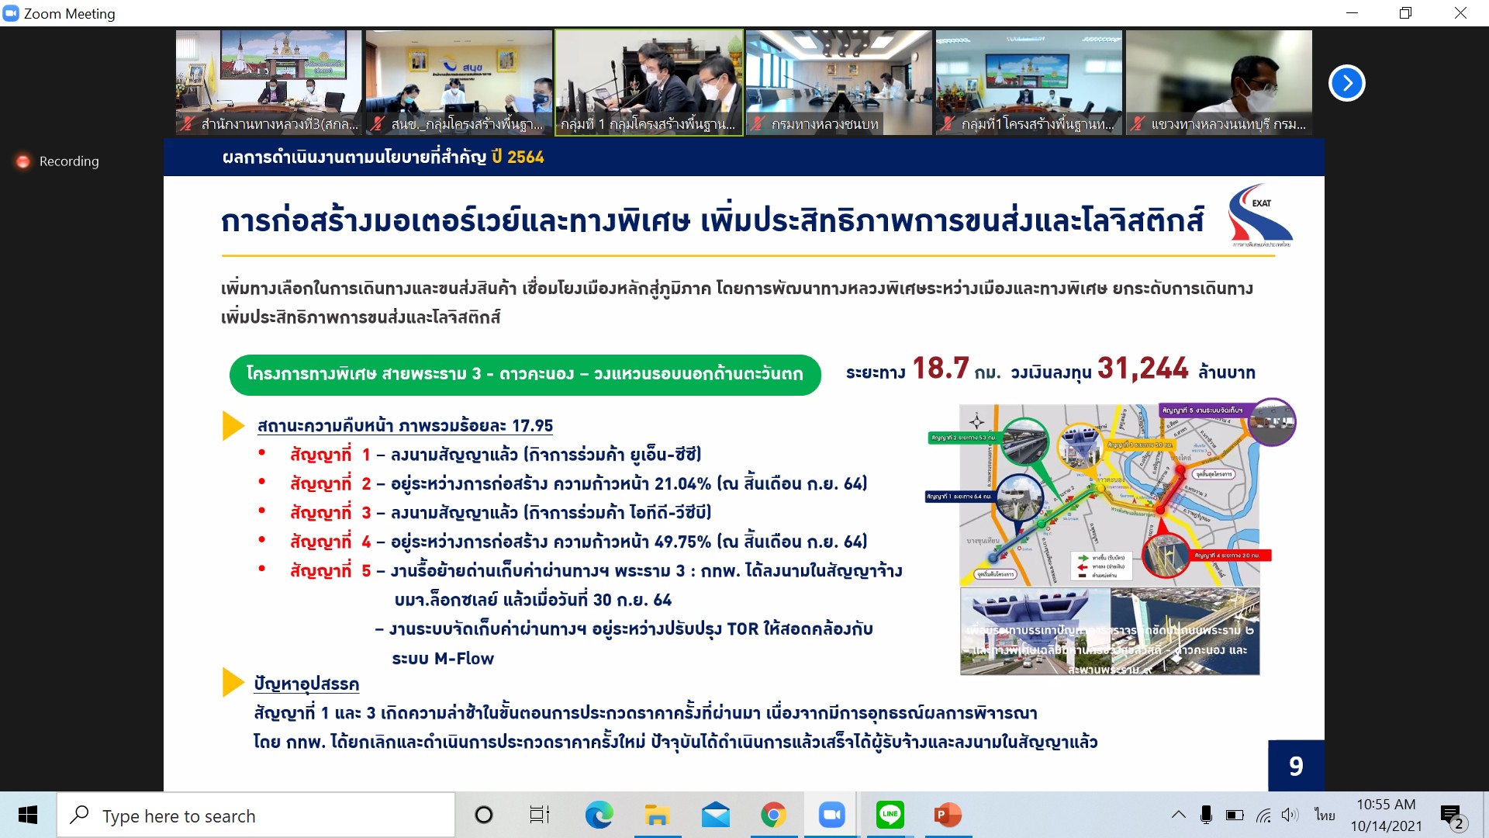Toggle the speaker volume tray icon
Viewport: 1489px width, 838px height.
click(1290, 815)
